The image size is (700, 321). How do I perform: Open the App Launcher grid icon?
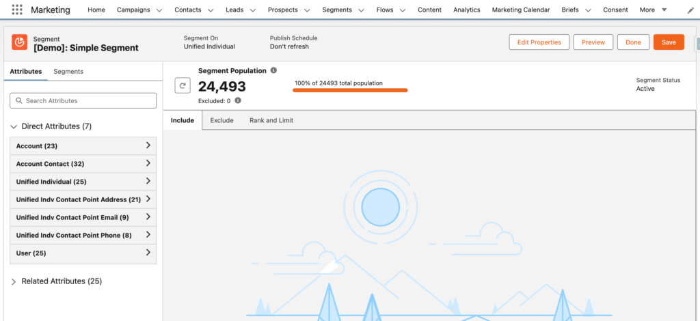coord(17,10)
